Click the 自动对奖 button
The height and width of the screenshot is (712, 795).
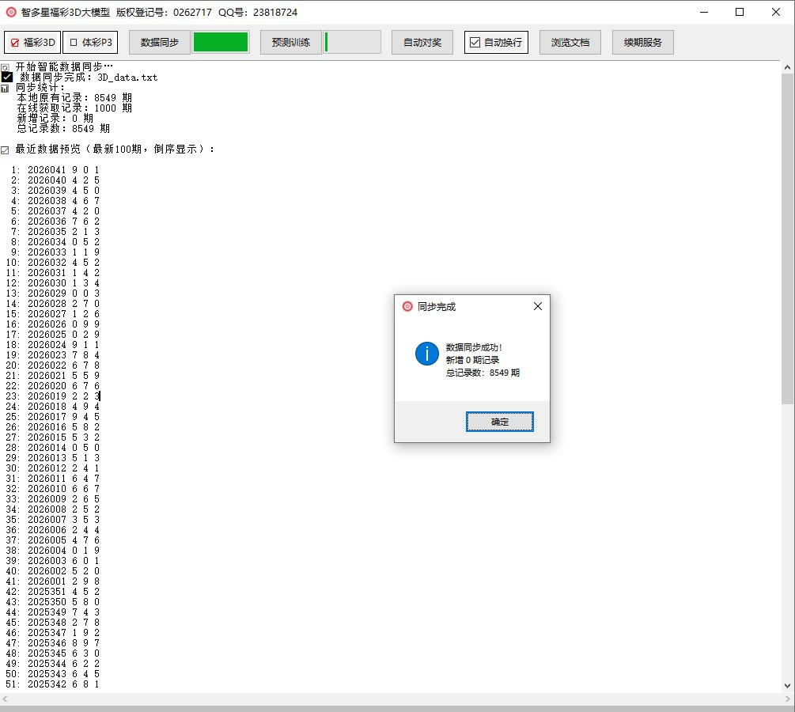[422, 43]
